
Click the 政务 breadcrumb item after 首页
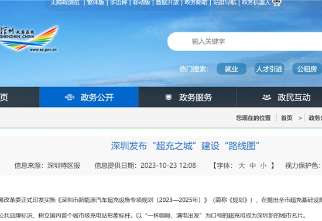click(315, 118)
